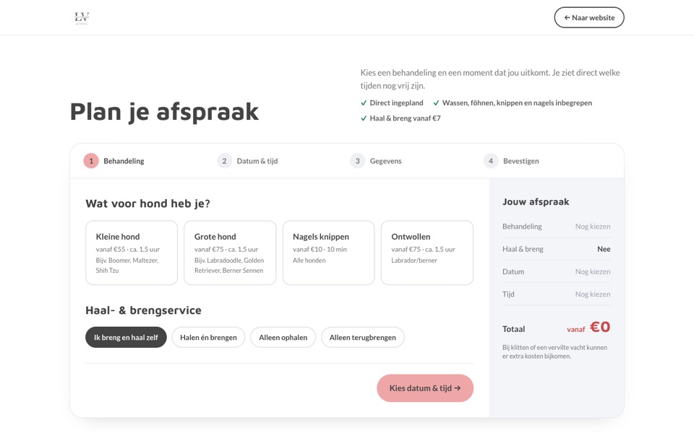Choose the Nagels knippen card

pos(328,253)
